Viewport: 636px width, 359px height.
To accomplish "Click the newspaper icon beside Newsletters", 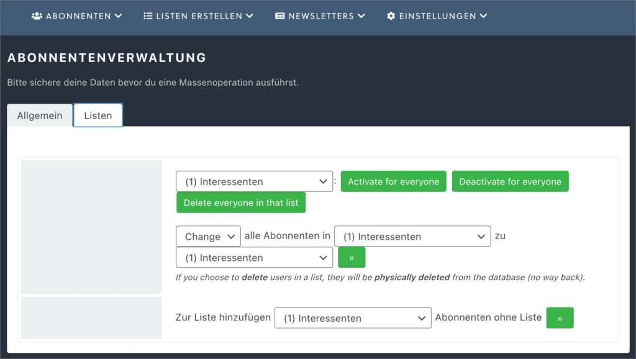I will pos(280,16).
